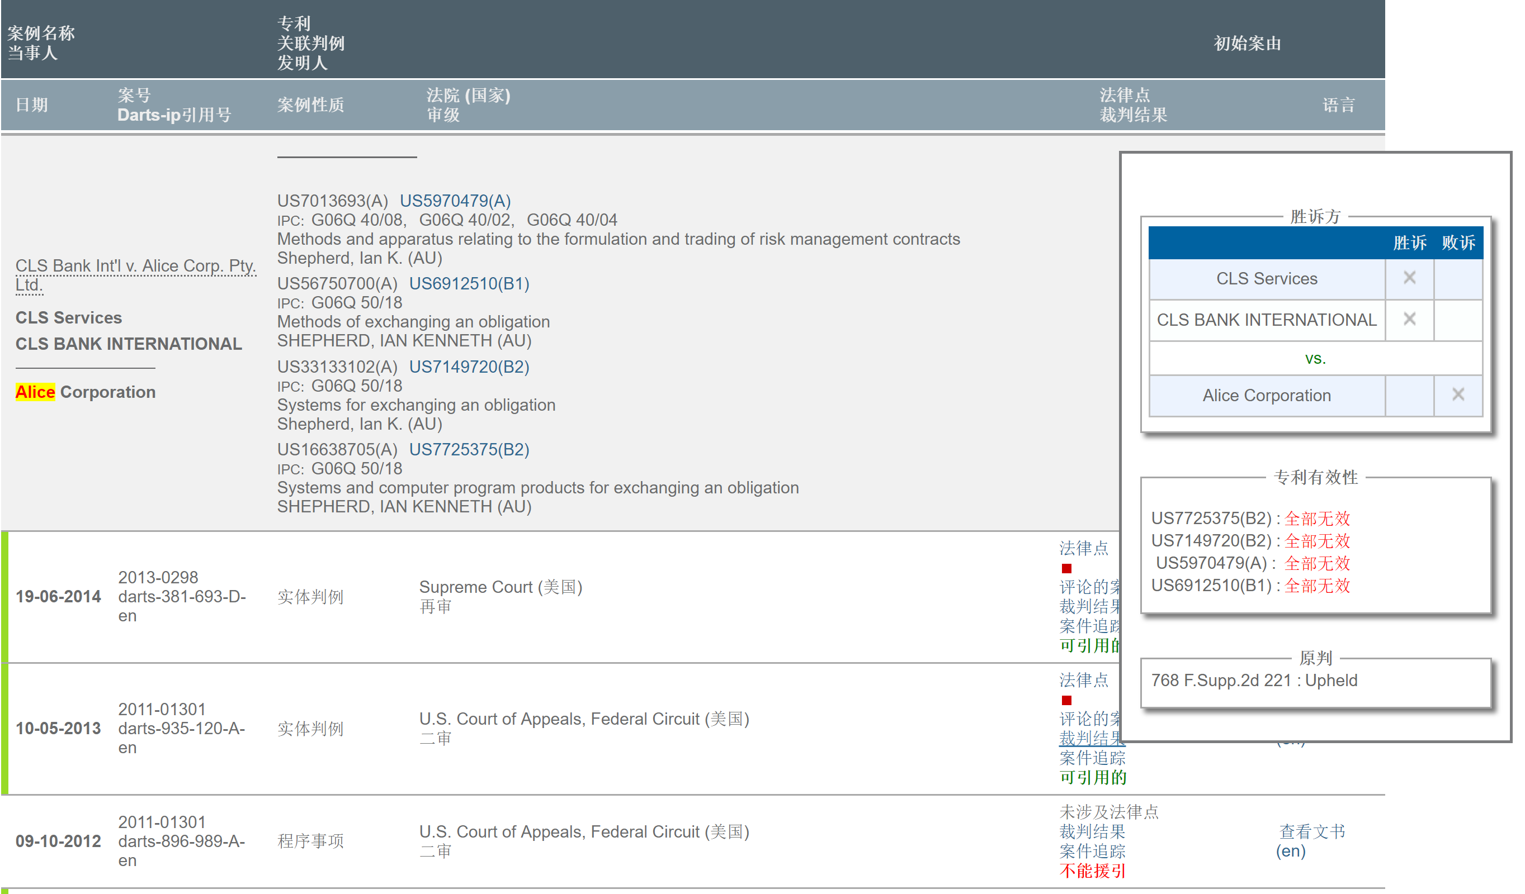1525x894 pixels.
Task: Click red square marker in Supreme Court row
Action: pos(1067,569)
